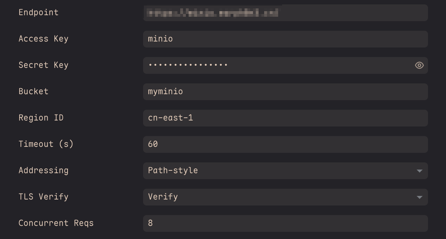Click the Region ID label
The image size is (446, 239).
click(x=41, y=118)
